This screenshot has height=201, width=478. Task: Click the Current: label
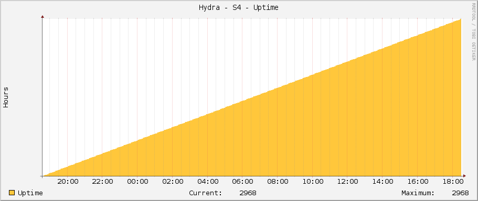point(206,193)
